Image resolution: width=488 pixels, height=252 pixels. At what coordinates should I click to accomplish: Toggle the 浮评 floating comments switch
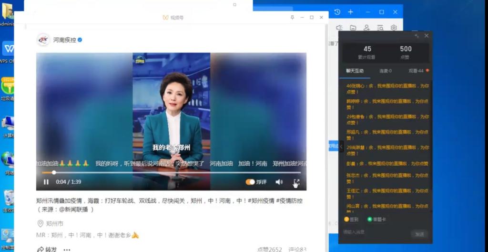tap(250, 182)
